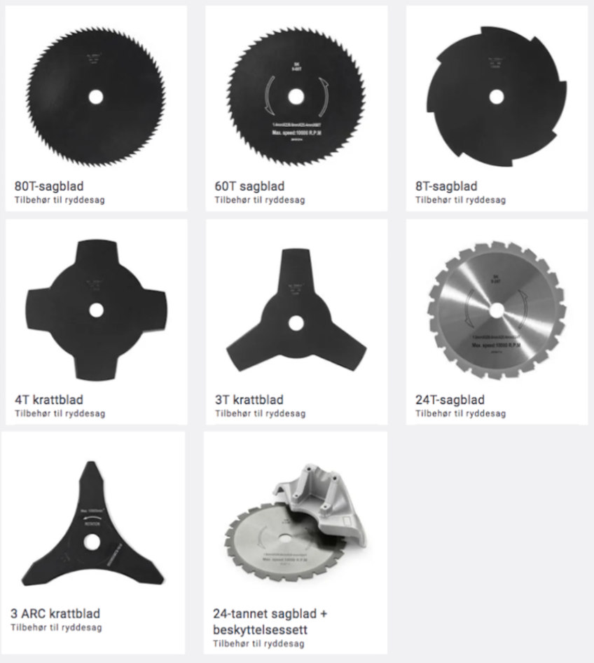The width and height of the screenshot is (594, 663).
Task: Click 'Tilbehør til ryddesag' under 80T-sagblad
Action: pyautogui.click(x=60, y=200)
